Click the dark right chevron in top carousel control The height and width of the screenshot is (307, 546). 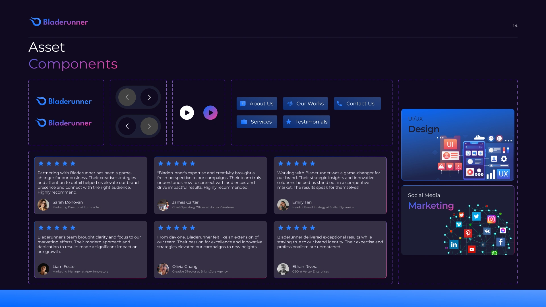pyautogui.click(x=149, y=97)
